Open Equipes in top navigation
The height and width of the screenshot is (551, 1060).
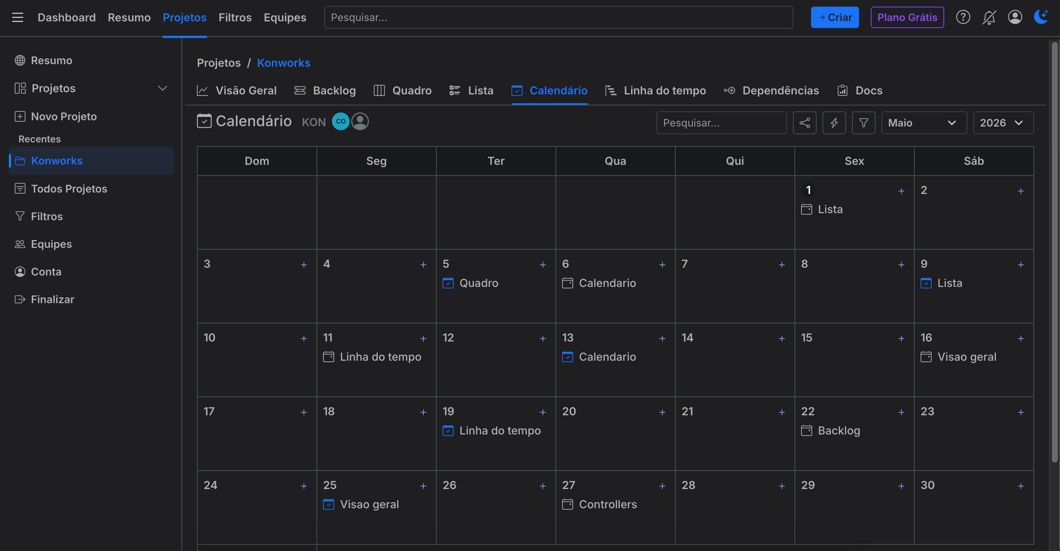(x=285, y=17)
